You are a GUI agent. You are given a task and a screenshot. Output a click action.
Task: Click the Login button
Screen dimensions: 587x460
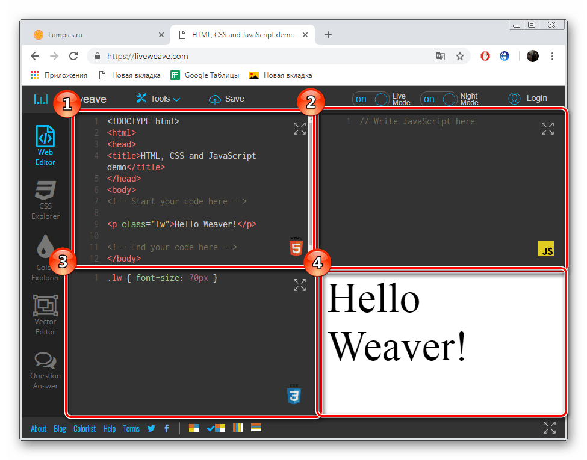(x=528, y=99)
